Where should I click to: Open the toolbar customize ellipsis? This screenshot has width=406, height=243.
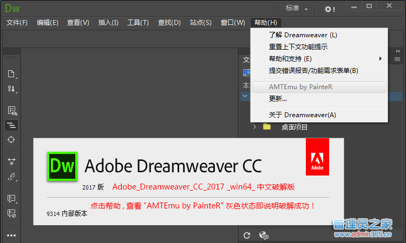coord(11,235)
